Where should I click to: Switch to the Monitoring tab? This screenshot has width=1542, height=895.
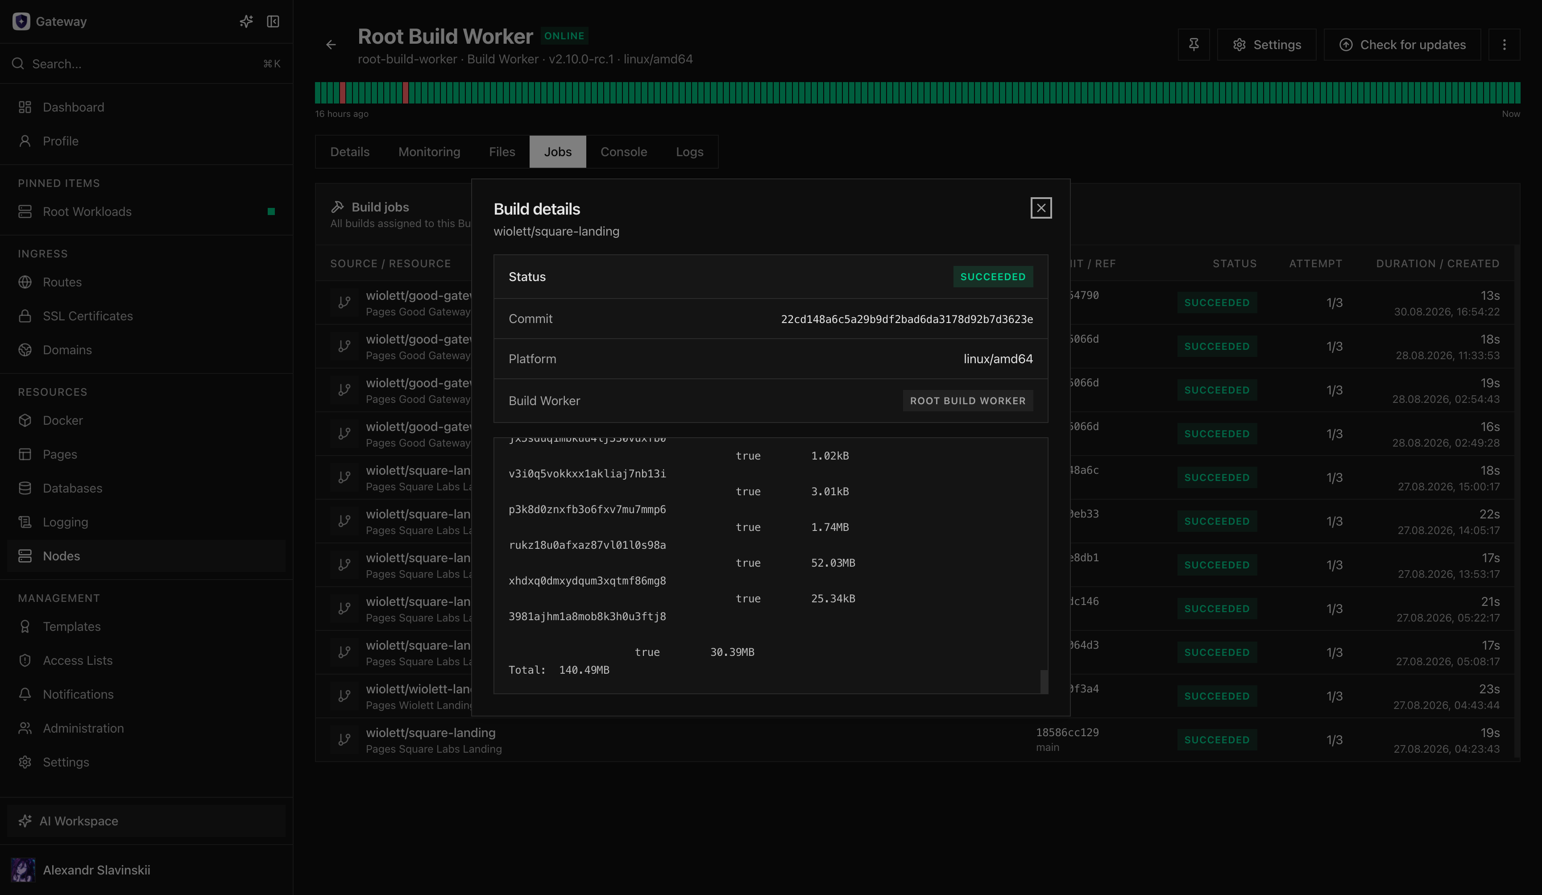point(429,152)
